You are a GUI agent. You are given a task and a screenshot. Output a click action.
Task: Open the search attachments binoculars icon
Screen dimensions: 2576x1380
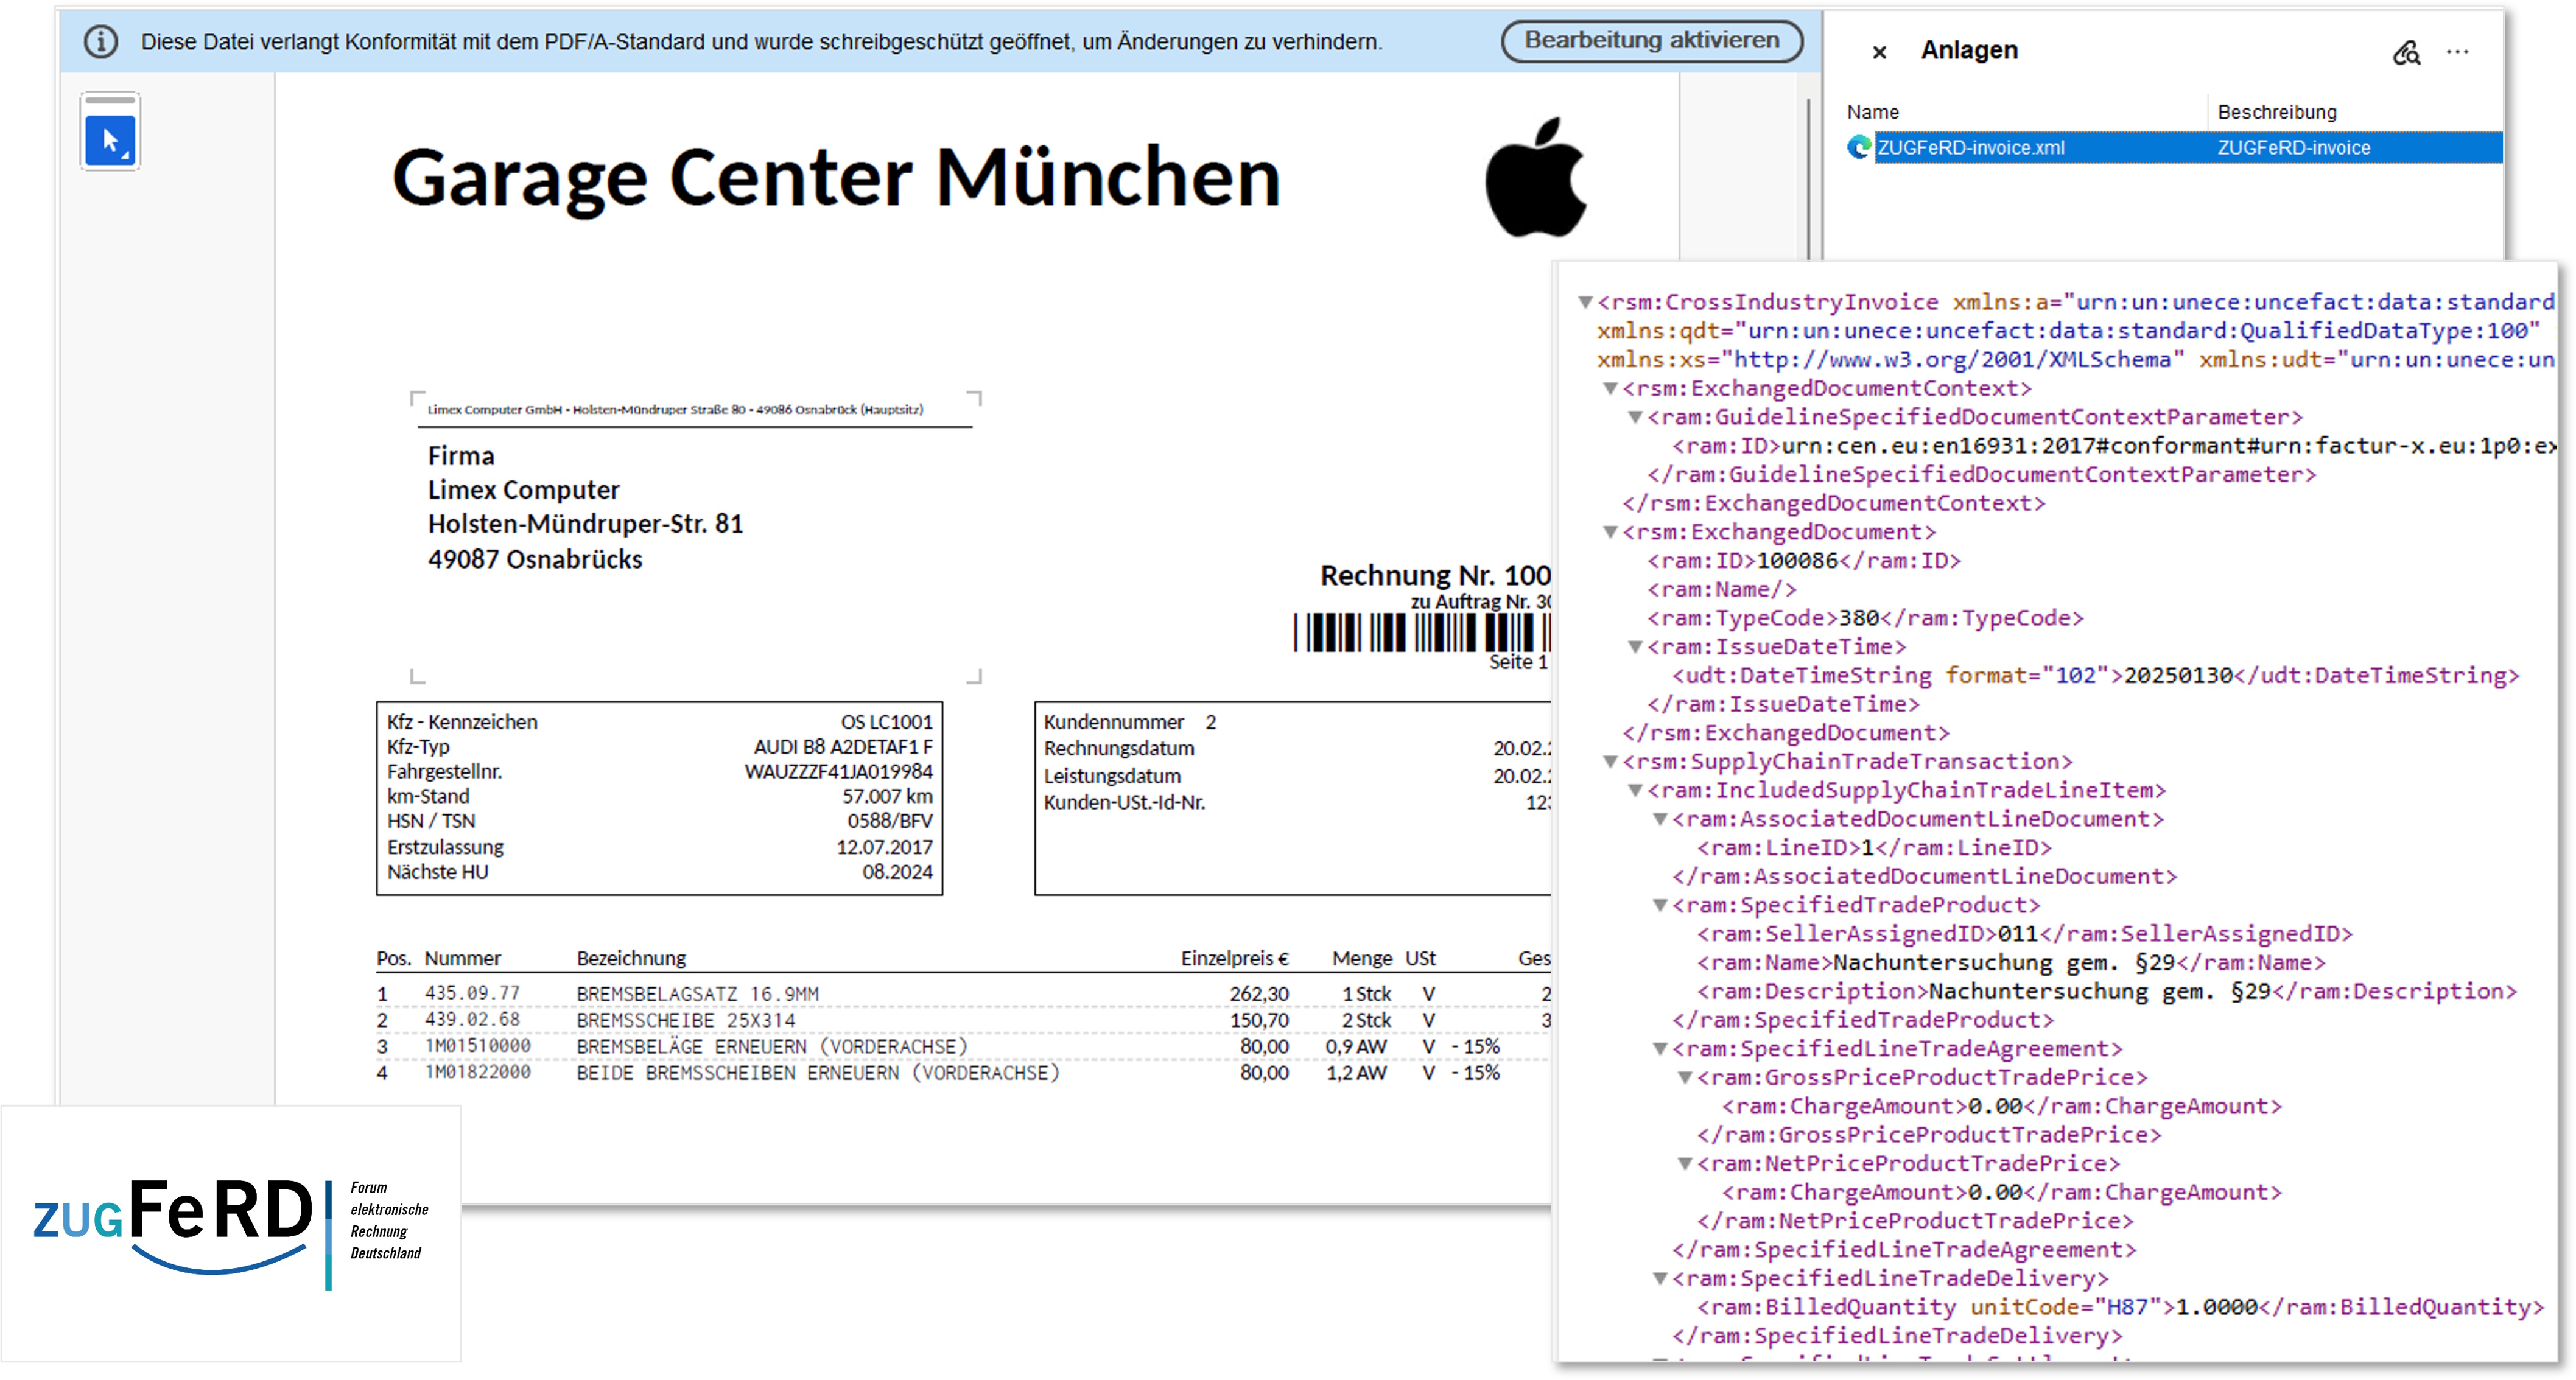[x=2406, y=52]
